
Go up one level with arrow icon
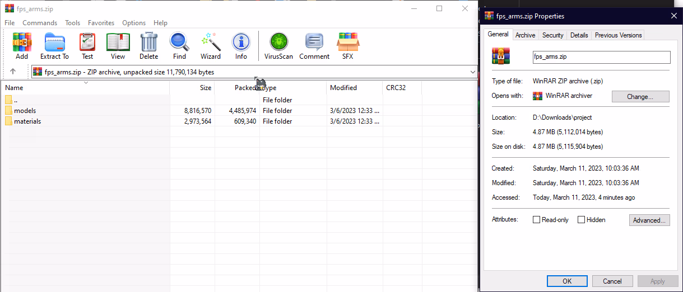[13, 72]
